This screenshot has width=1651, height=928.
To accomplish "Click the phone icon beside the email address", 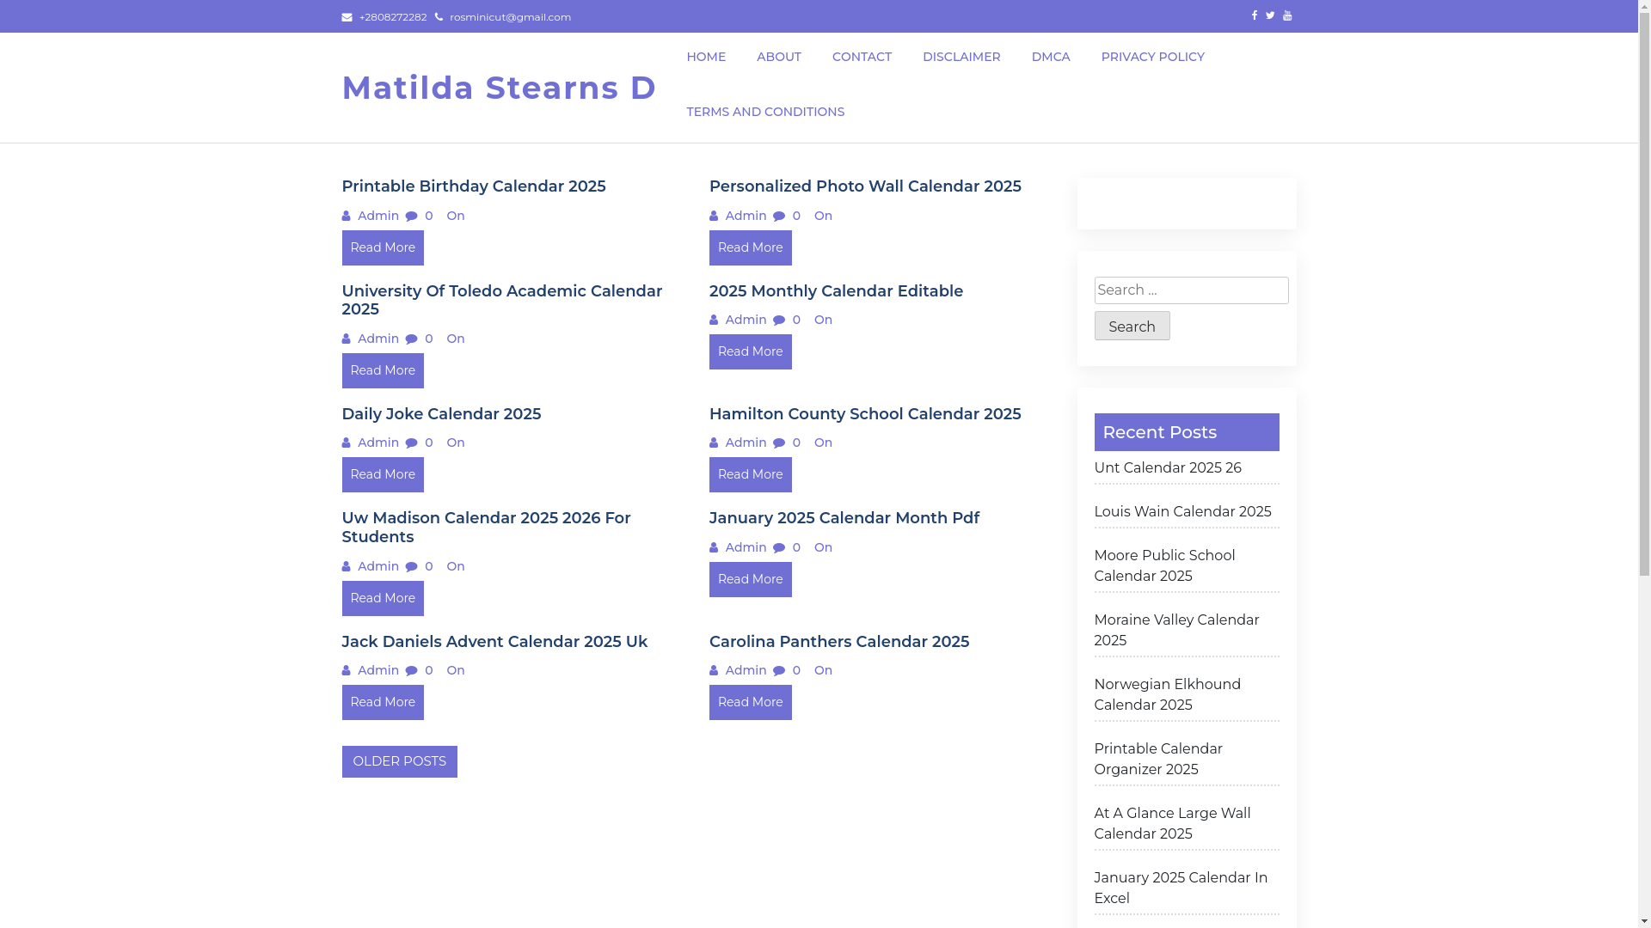I will pyautogui.click(x=439, y=17).
